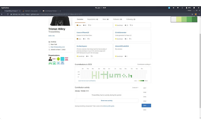Close the Contribution Painter browser tab
The image size is (201, 125).
[x=60, y=11]
